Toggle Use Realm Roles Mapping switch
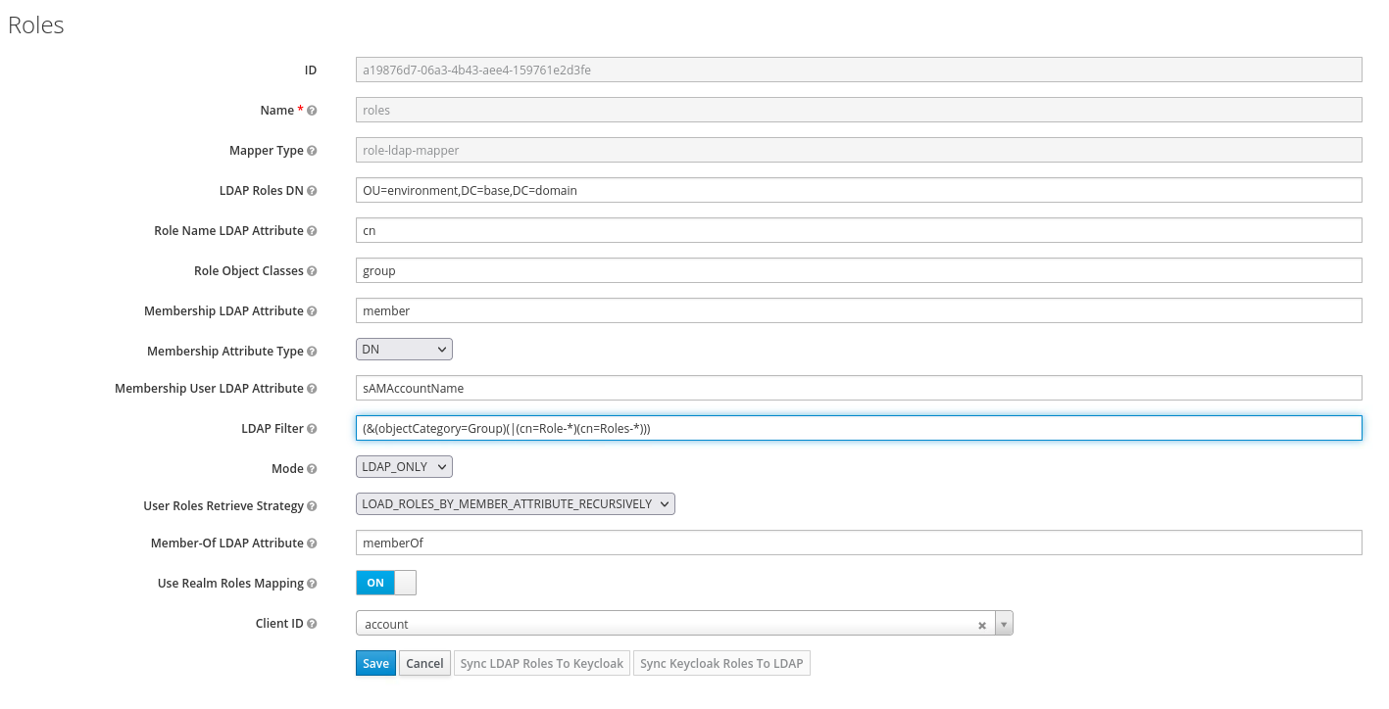Image resolution: width=1389 pixels, height=709 pixels. coord(385,583)
